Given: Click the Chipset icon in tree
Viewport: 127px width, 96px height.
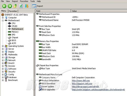Looking at the screenshot, I should [9, 38].
